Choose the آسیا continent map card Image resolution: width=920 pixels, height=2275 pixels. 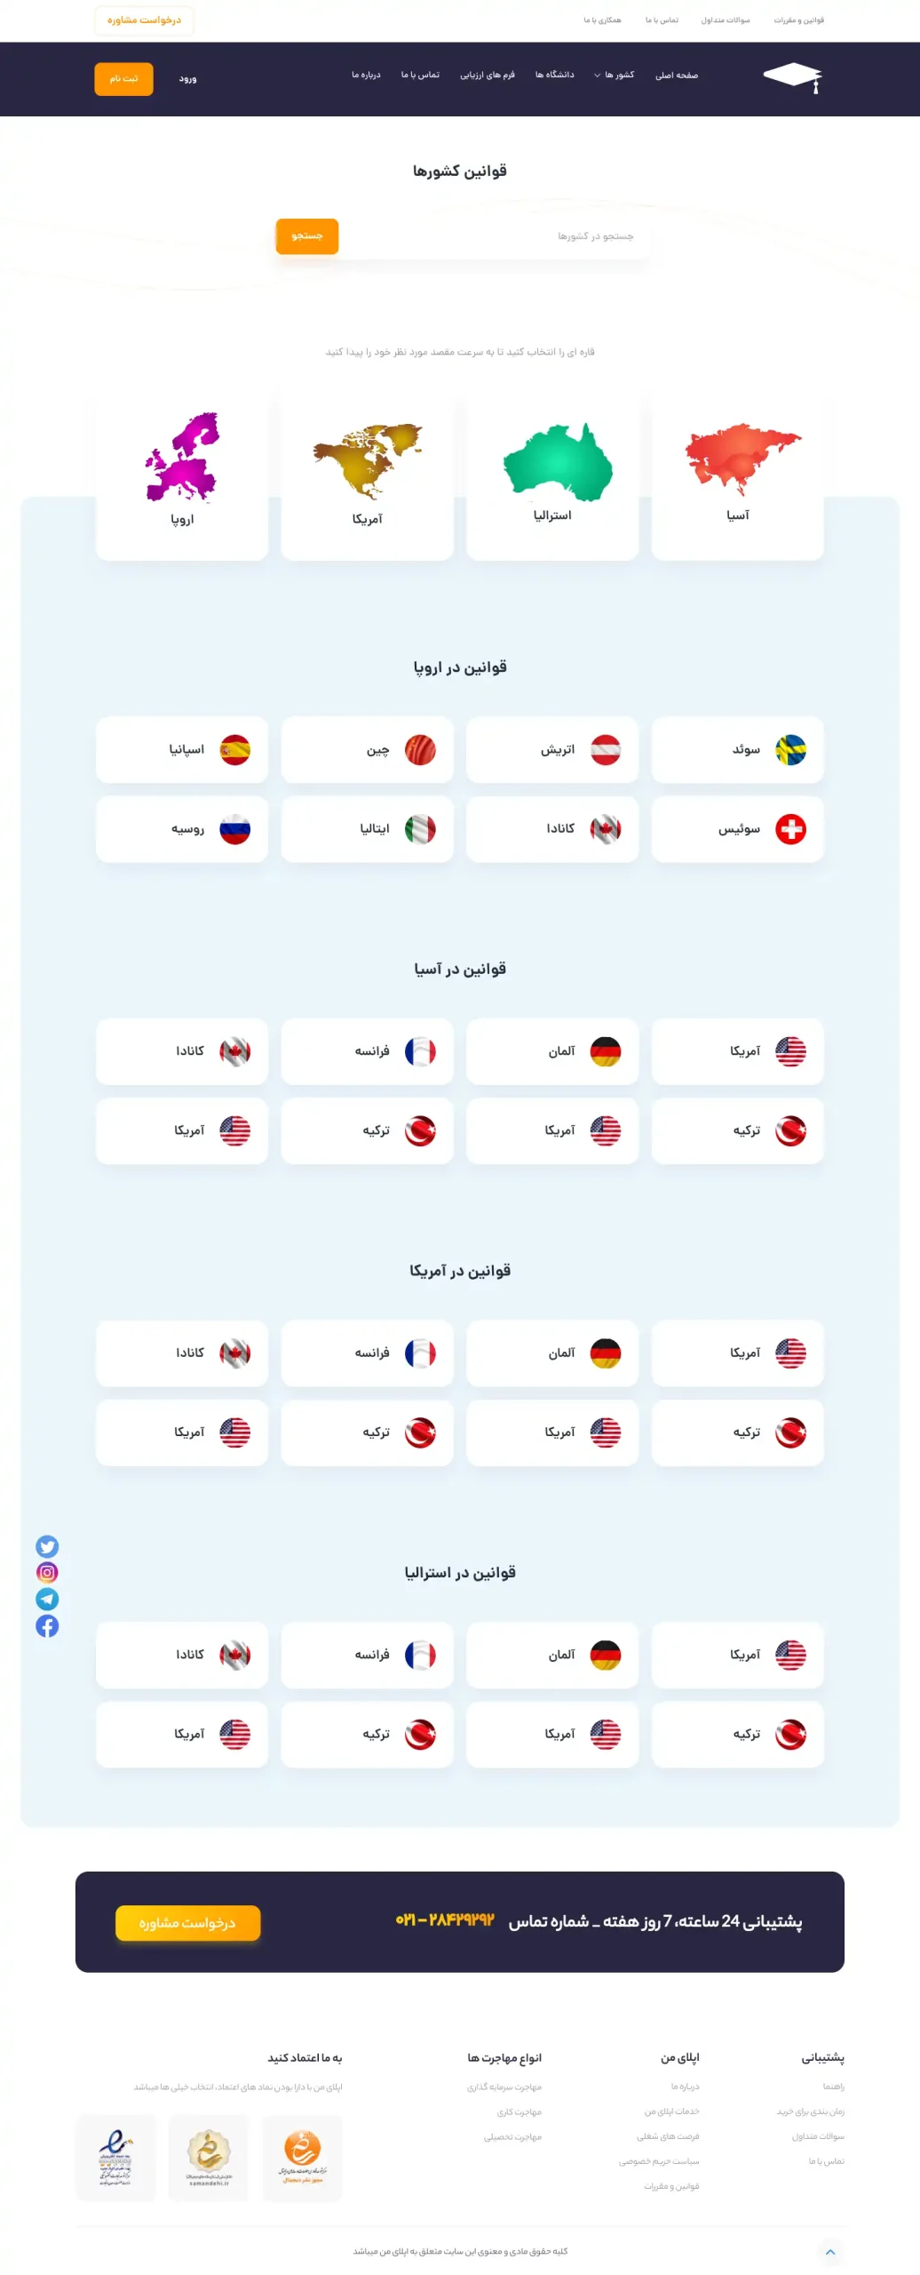click(x=737, y=476)
